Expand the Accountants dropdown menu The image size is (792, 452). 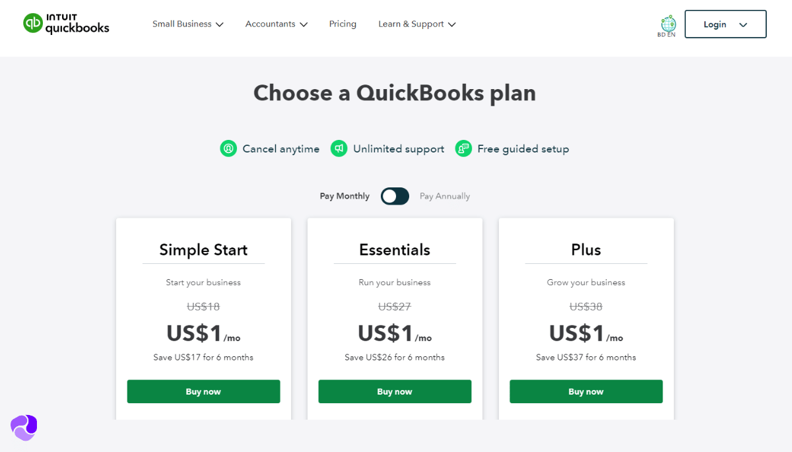(277, 24)
